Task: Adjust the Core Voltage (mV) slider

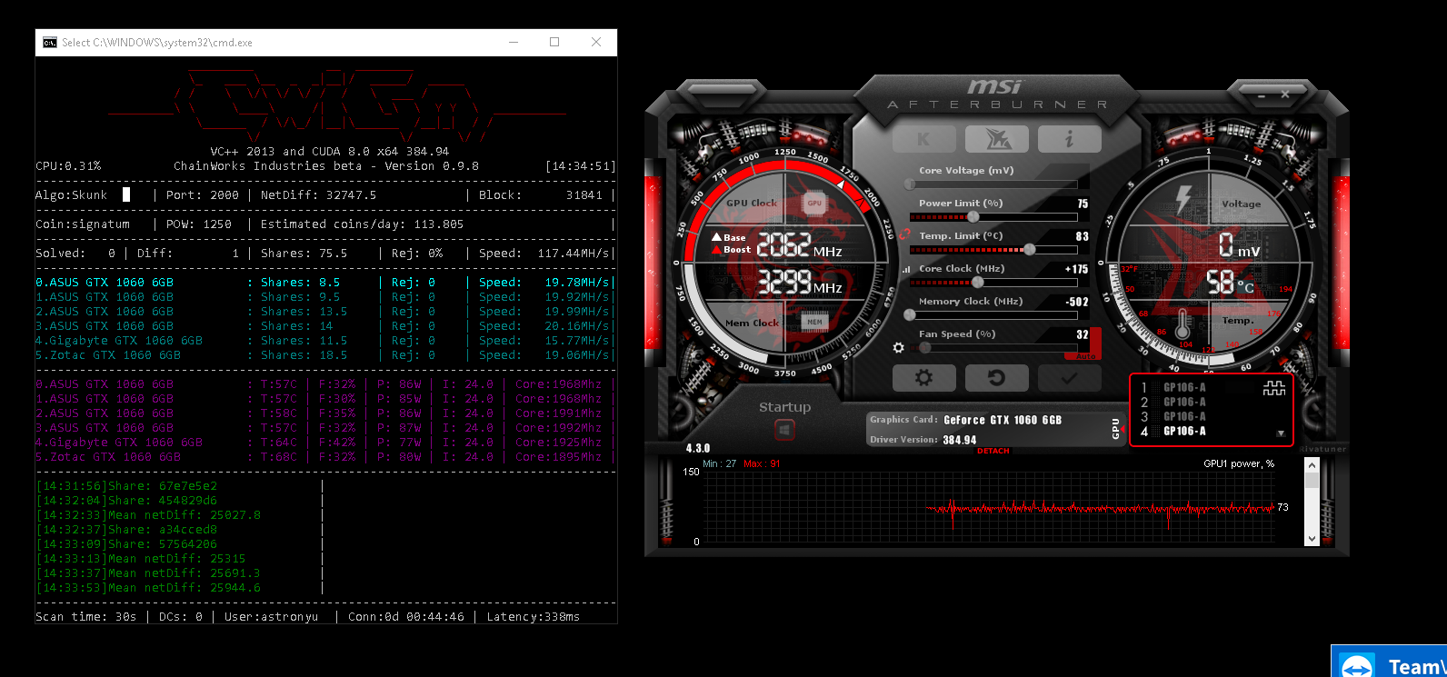Action: point(993,184)
